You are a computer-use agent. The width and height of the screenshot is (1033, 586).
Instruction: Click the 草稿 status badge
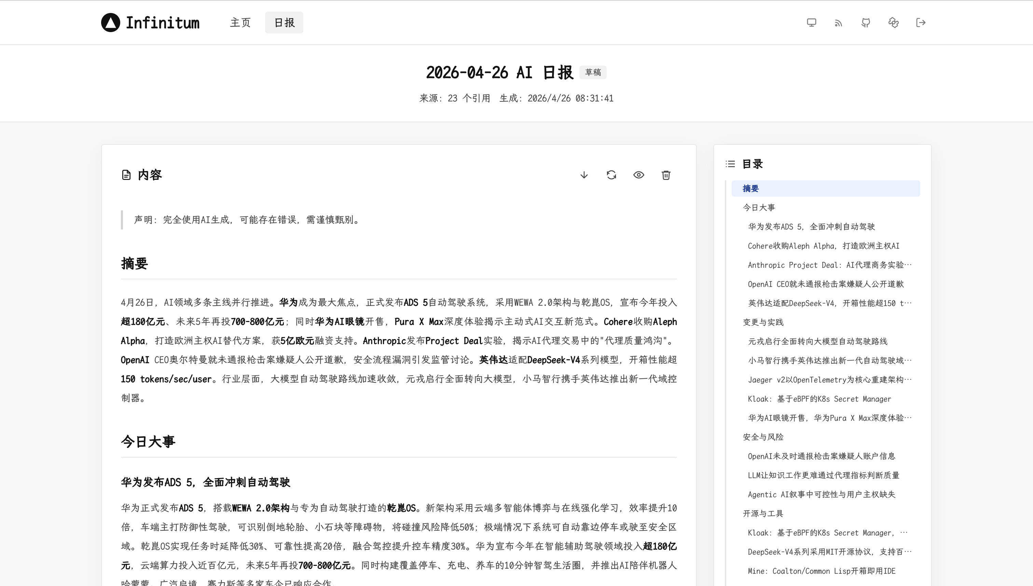tap(593, 72)
